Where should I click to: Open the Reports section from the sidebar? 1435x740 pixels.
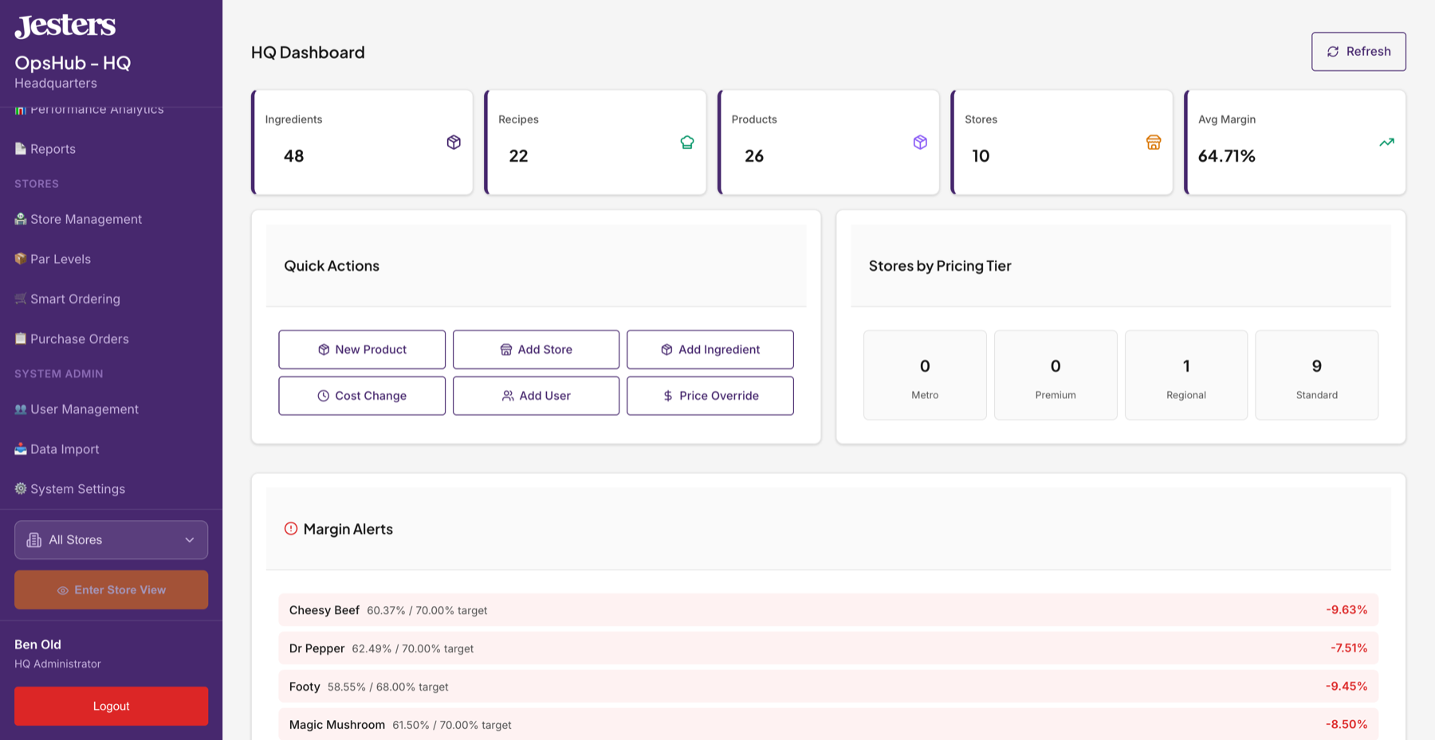53,149
